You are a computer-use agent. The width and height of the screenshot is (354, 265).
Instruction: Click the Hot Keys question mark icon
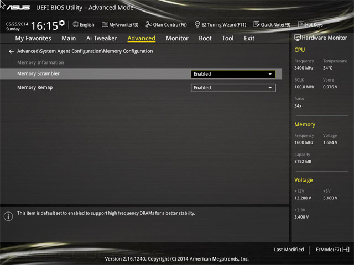pos(301,24)
